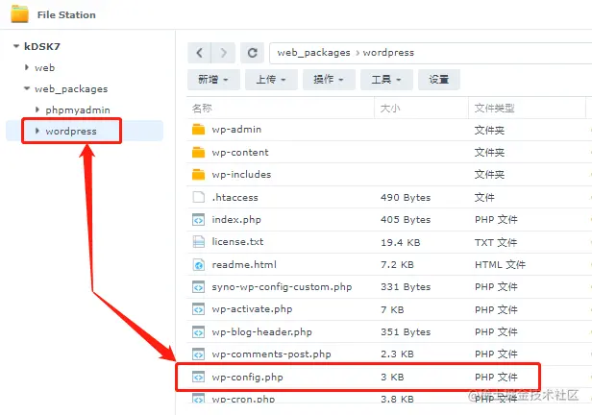Click the 设置 button
This screenshot has width=592, height=415.
438,79
